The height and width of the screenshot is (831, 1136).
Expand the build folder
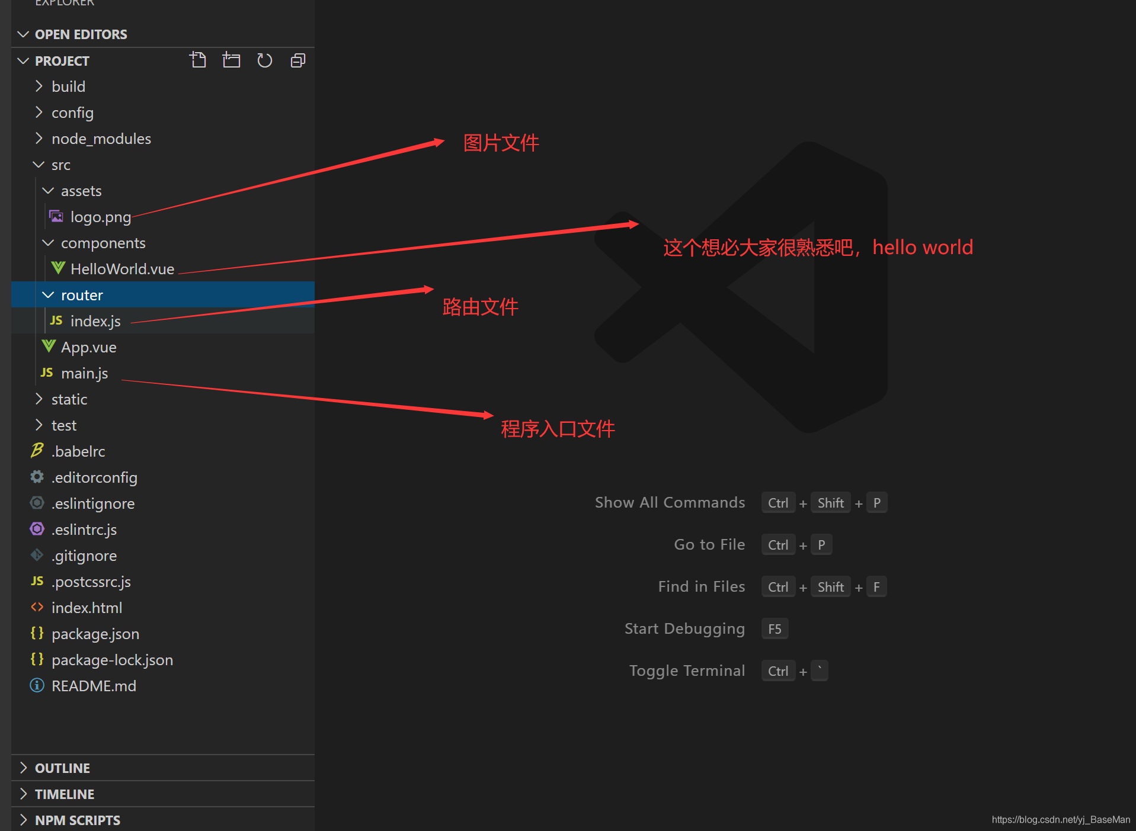pos(39,86)
